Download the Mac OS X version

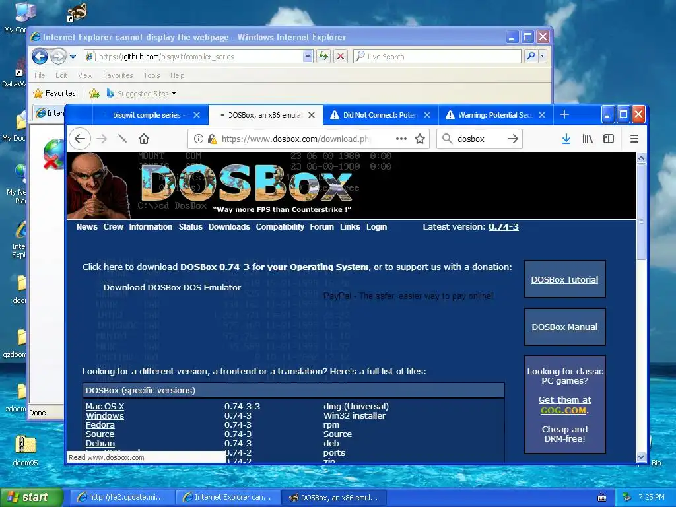tap(105, 406)
